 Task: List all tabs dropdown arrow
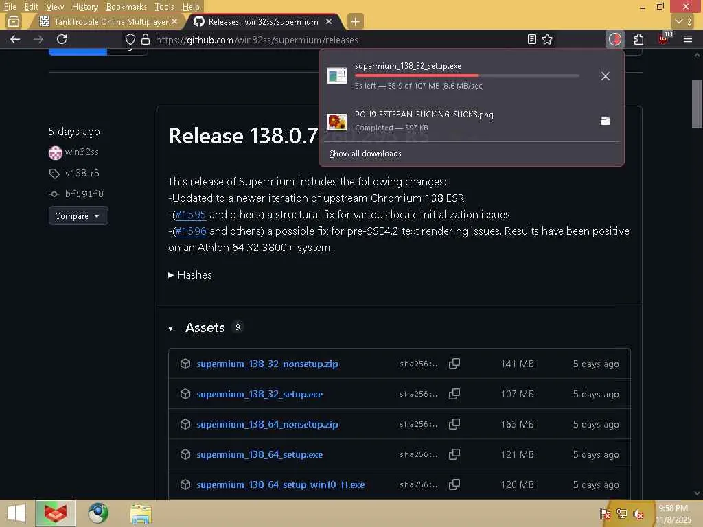(x=682, y=21)
